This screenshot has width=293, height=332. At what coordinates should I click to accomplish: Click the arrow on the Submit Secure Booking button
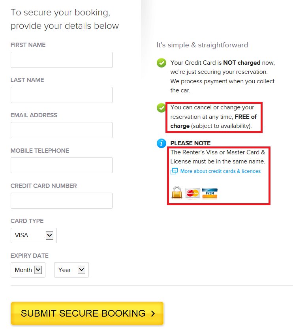click(x=153, y=313)
